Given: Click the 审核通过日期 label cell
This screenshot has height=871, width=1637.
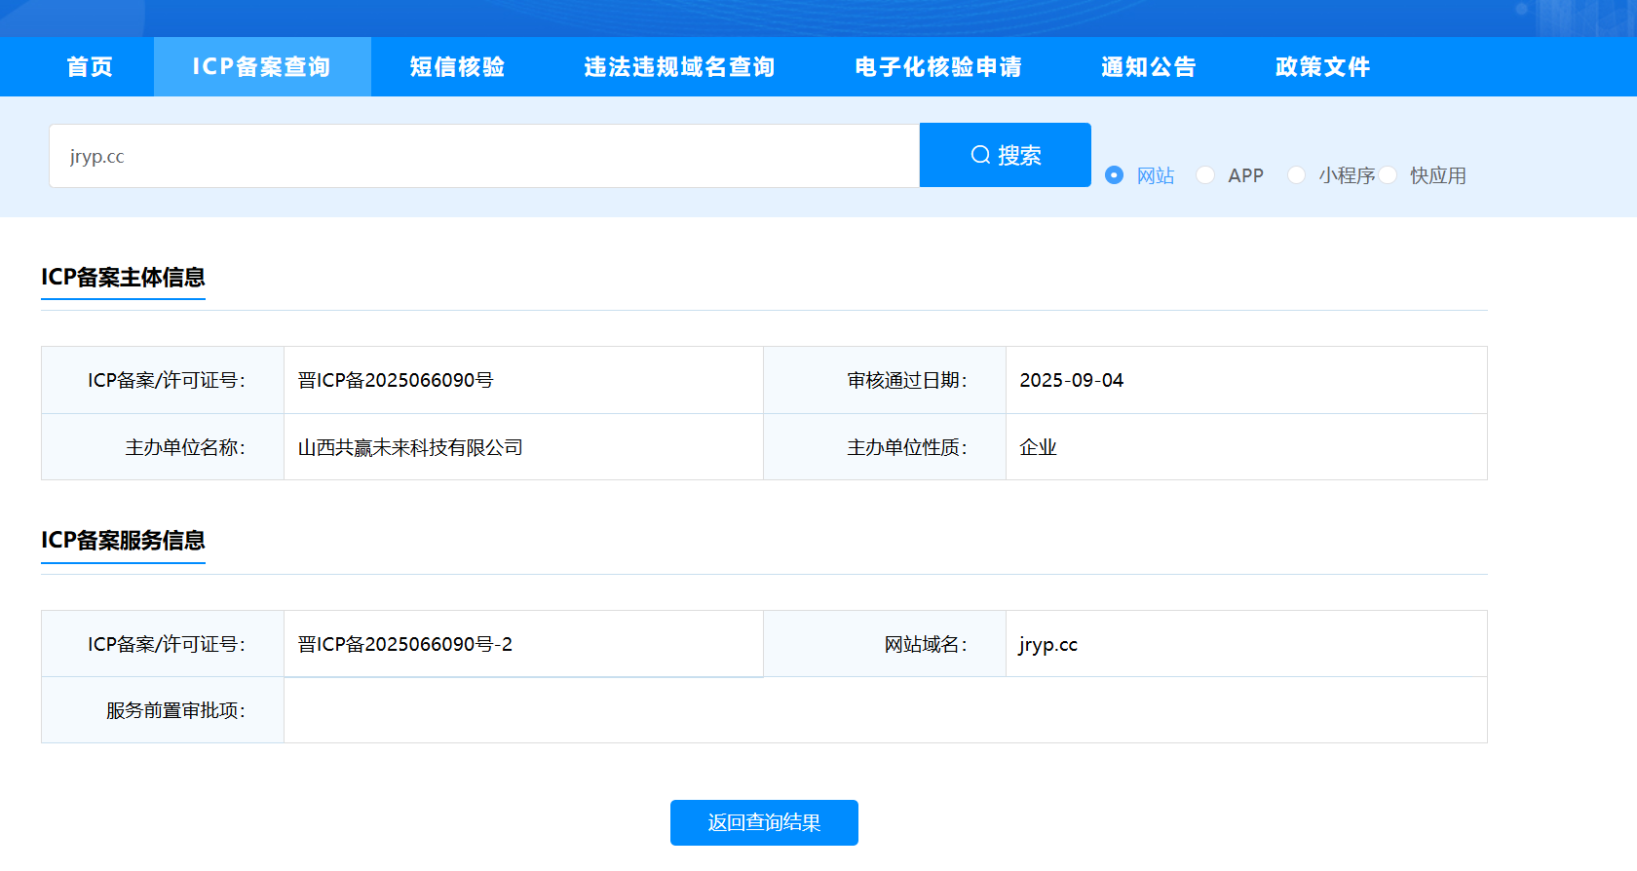Looking at the screenshot, I should [x=885, y=380].
